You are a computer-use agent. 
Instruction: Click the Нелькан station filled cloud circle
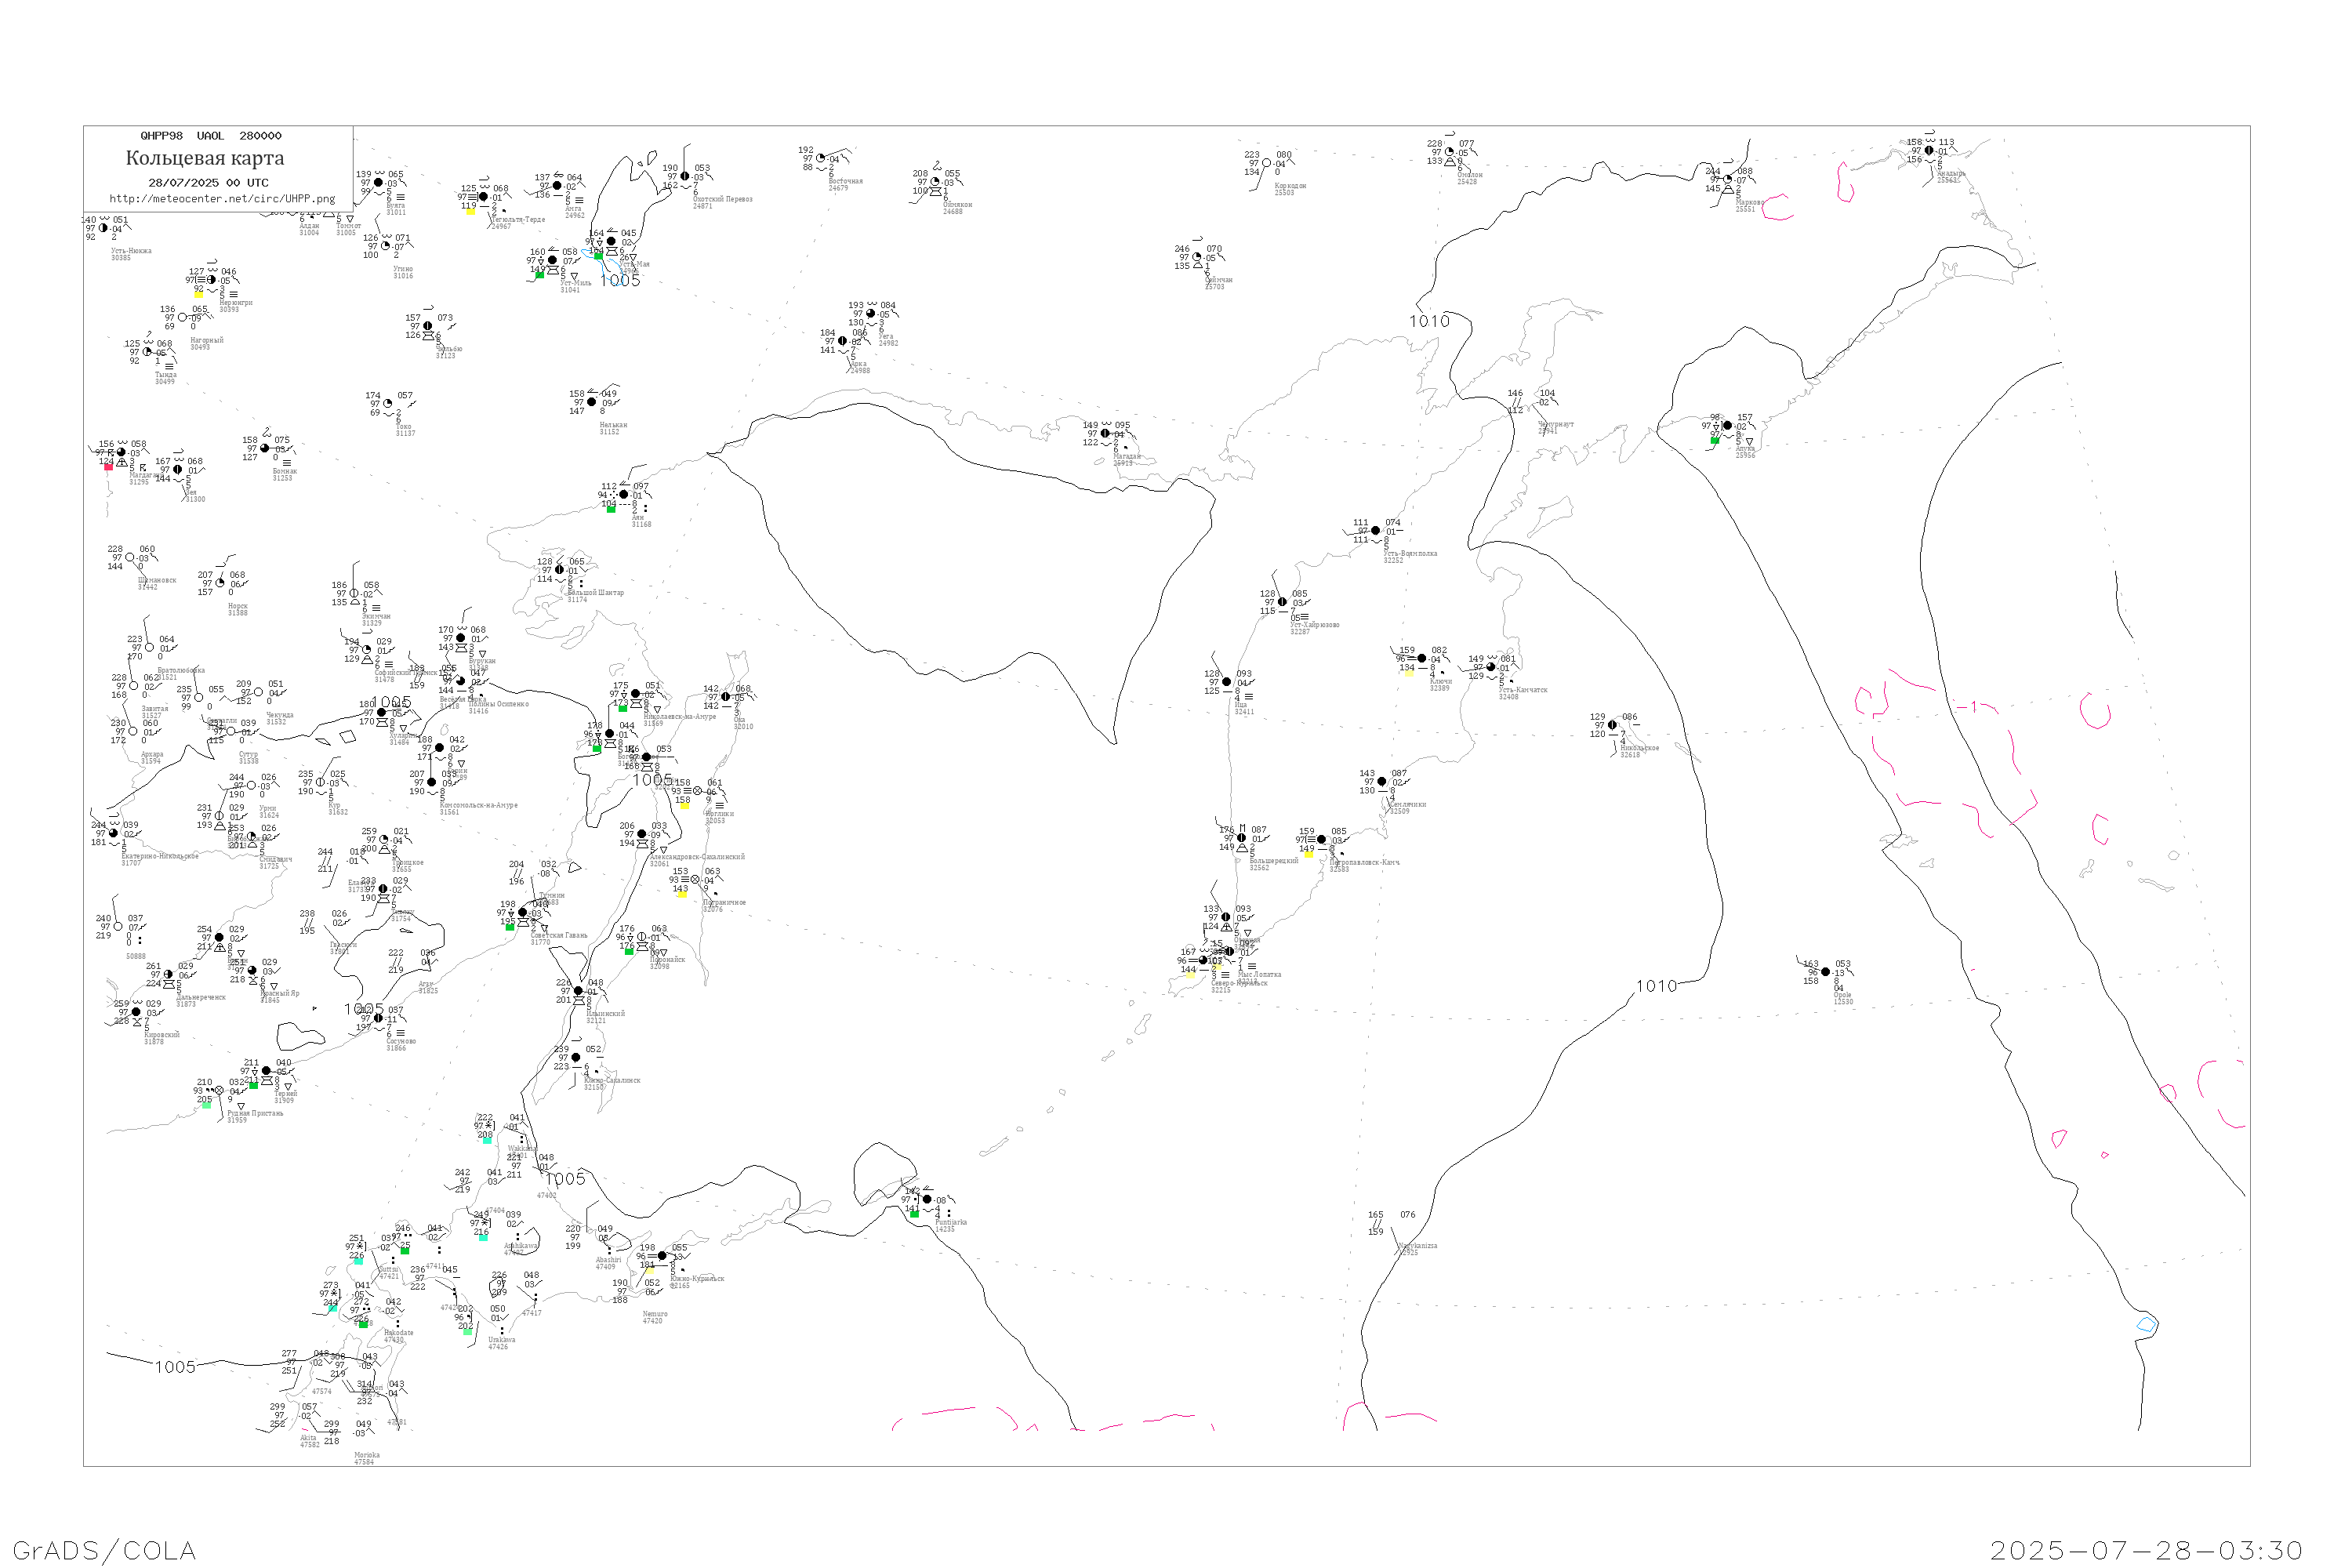coord(591,402)
